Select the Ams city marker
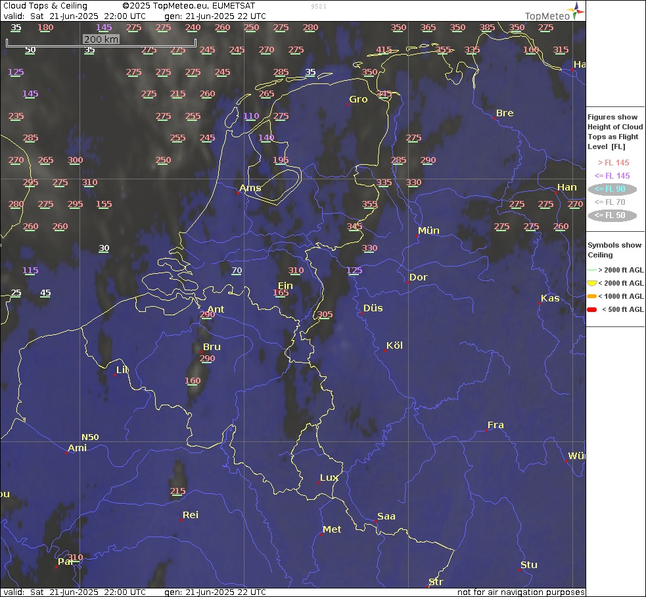Screen dimensions: 646x597 [x=238, y=192]
